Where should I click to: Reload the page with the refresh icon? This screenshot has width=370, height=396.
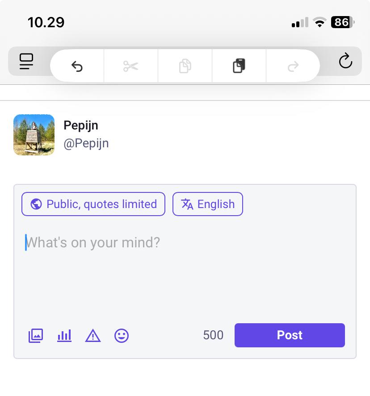tap(345, 61)
